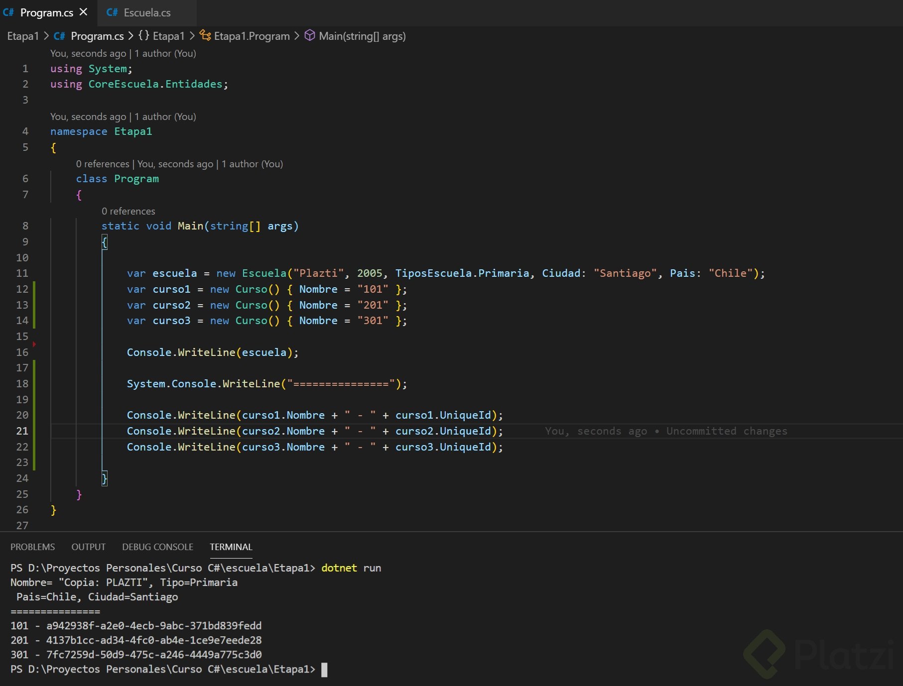Open the Program.cs breadcrumb item

coord(97,36)
